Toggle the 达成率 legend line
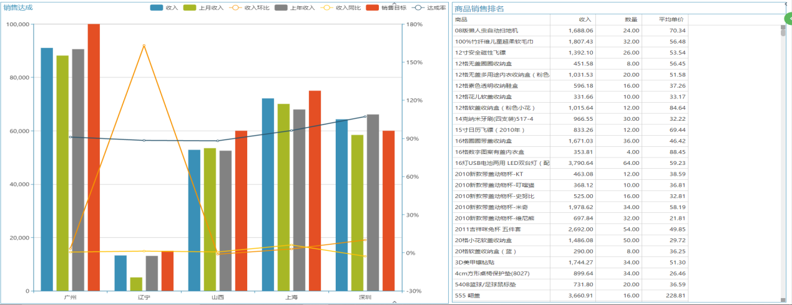The height and width of the screenshot is (305, 792). [x=428, y=7]
